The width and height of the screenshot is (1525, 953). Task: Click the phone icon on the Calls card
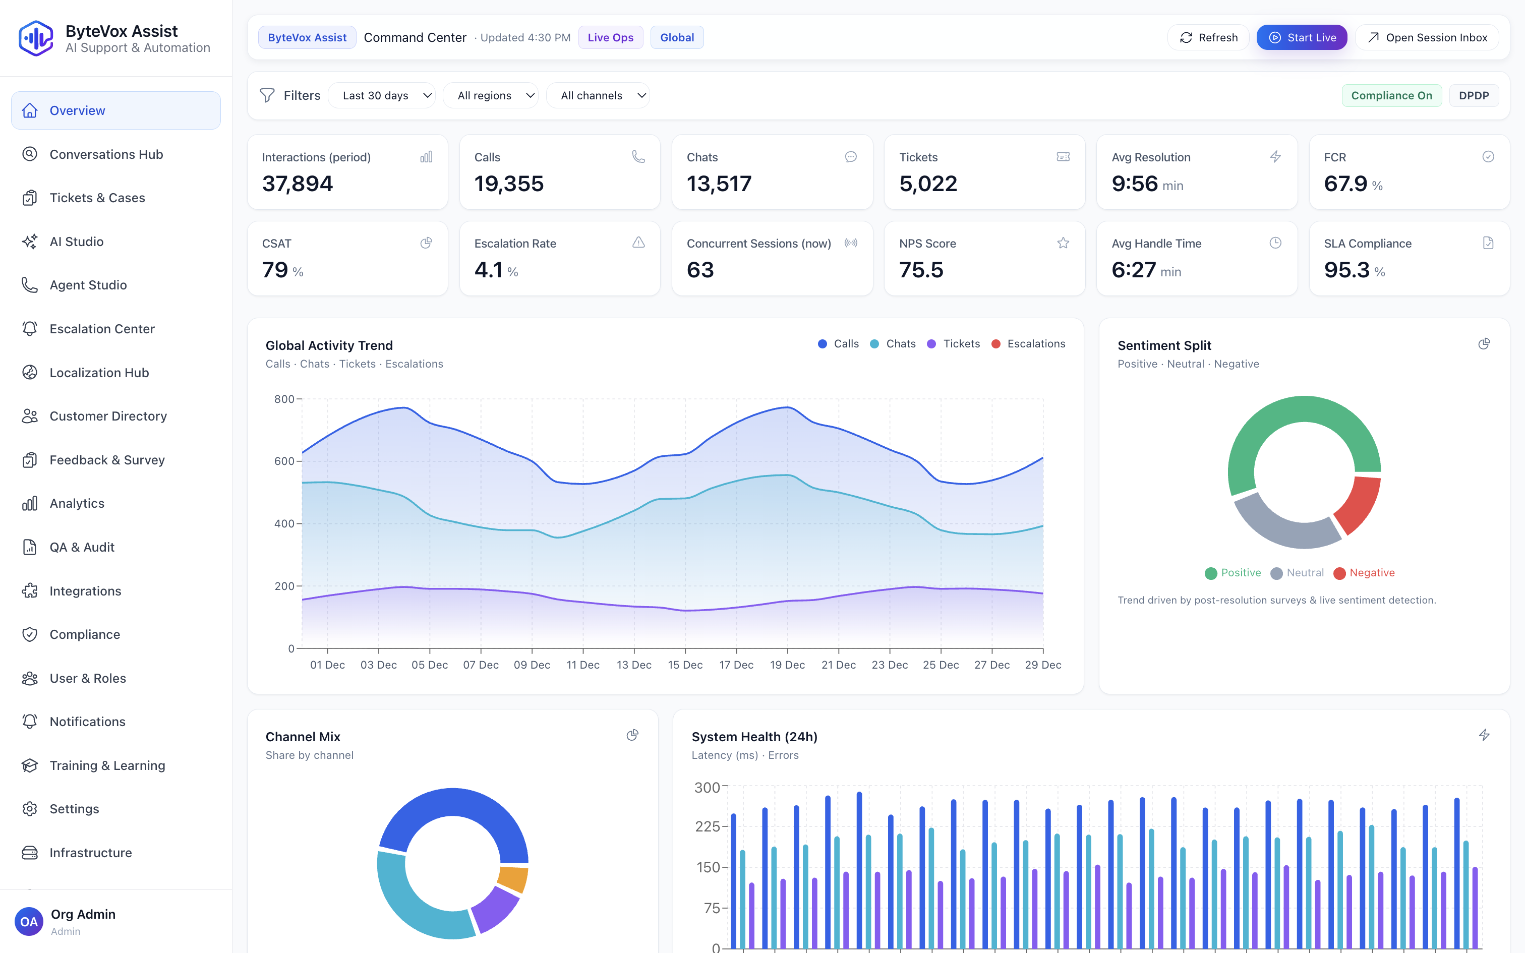tap(639, 157)
